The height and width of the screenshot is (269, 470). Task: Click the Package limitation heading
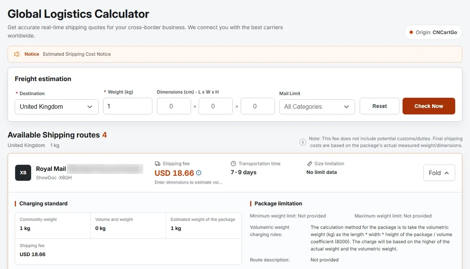(x=278, y=204)
